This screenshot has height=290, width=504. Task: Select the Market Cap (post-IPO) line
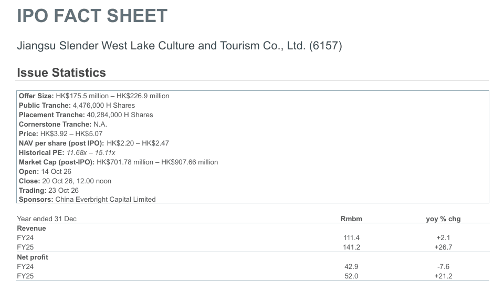pos(118,162)
